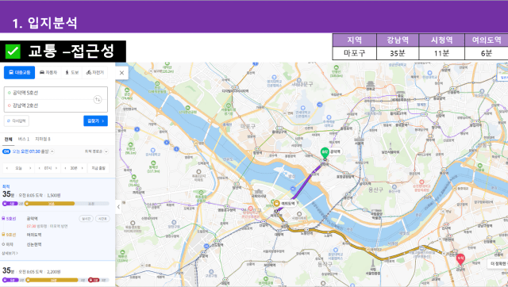Click the gold line-9 segment in first route bar

(50, 204)
